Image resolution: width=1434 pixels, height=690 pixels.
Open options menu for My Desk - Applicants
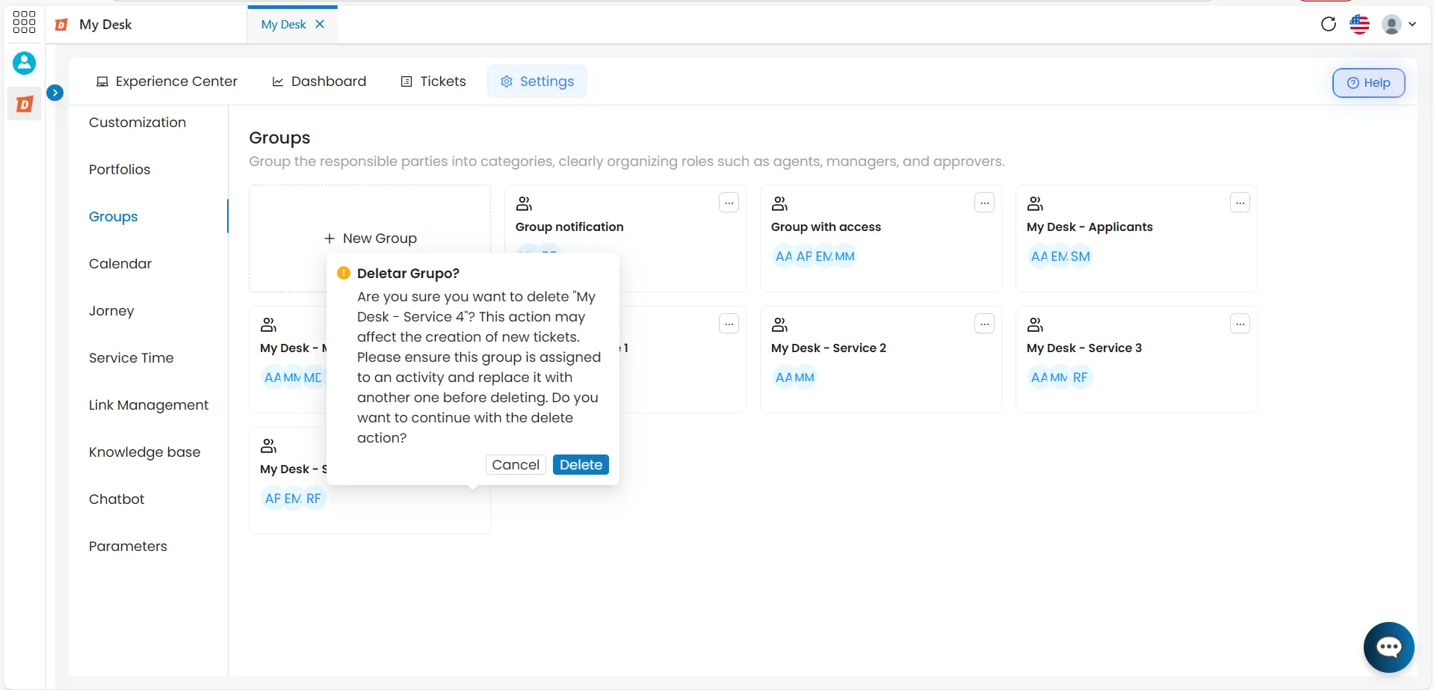1240,203
